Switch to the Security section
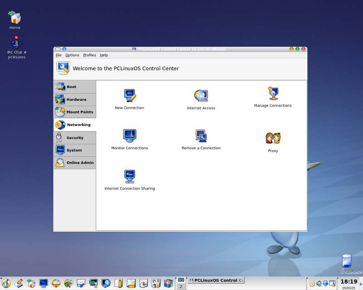The height and width of the screenshot is (290, 363). coord(75,138)
